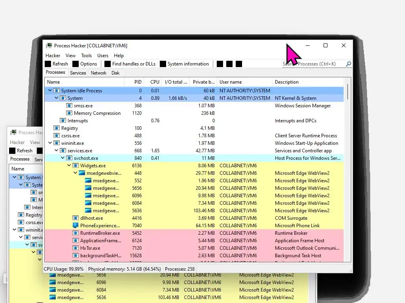Switch to the Network tab
The width and height of the screenshot is (405, 303).
(98, 73)
